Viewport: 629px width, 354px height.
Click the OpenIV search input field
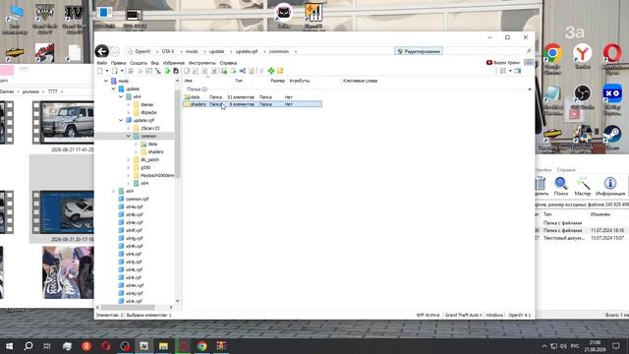pos(486,51)
